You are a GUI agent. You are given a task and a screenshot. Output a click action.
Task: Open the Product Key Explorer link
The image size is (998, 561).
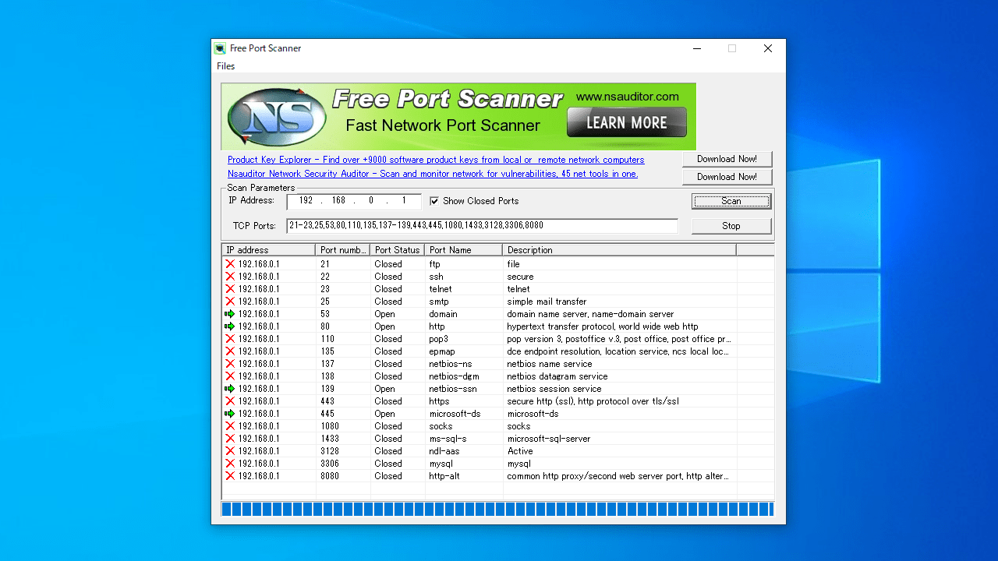[x=436, y=160]
